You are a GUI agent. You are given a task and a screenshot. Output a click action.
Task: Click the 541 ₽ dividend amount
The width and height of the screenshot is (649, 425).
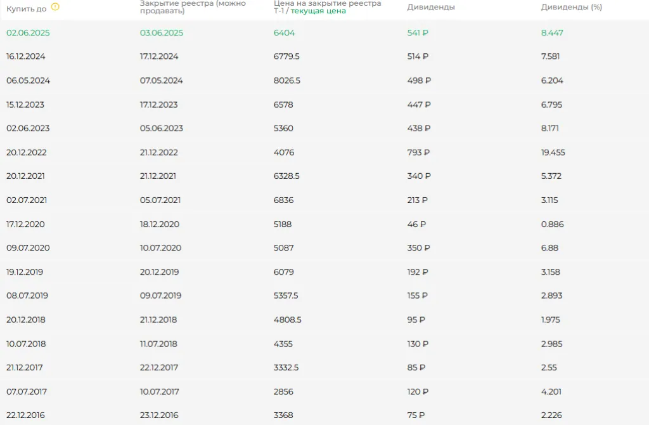pos(418,33)
